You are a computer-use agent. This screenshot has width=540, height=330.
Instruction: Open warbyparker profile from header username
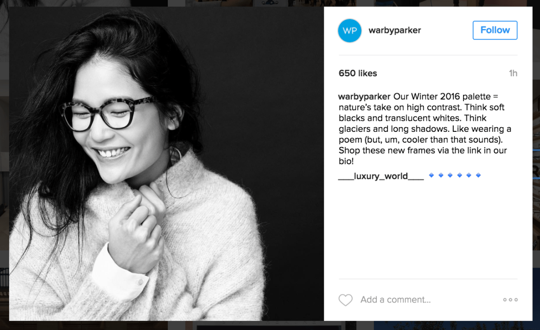click(x=395, y=30)
